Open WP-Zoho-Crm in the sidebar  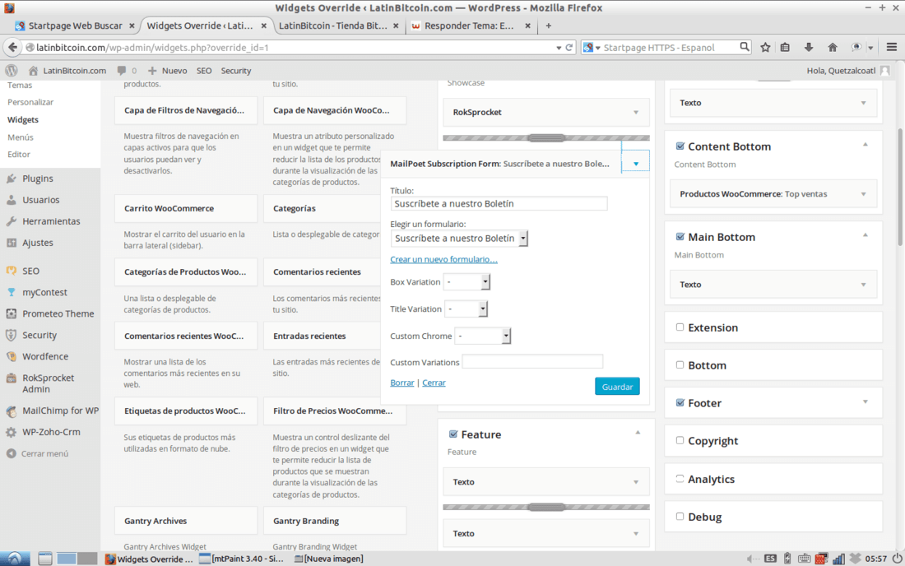[x=51, y=432]
